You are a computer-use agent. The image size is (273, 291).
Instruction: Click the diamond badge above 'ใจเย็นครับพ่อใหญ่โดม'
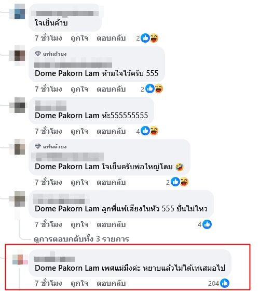pos(38,146)
